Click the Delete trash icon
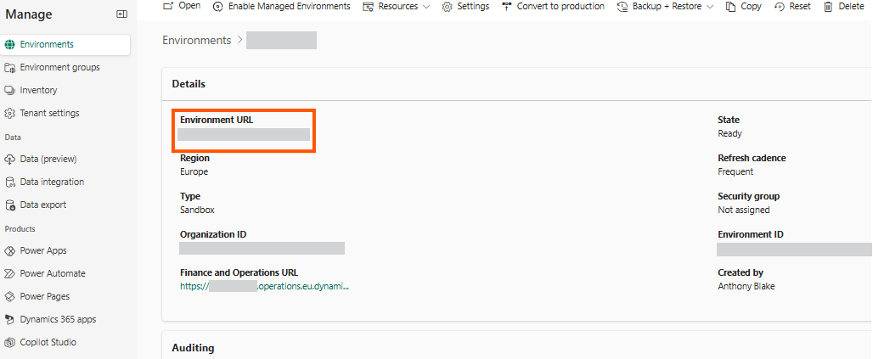Viewport: 873px width, 359px height. (829, 7)
